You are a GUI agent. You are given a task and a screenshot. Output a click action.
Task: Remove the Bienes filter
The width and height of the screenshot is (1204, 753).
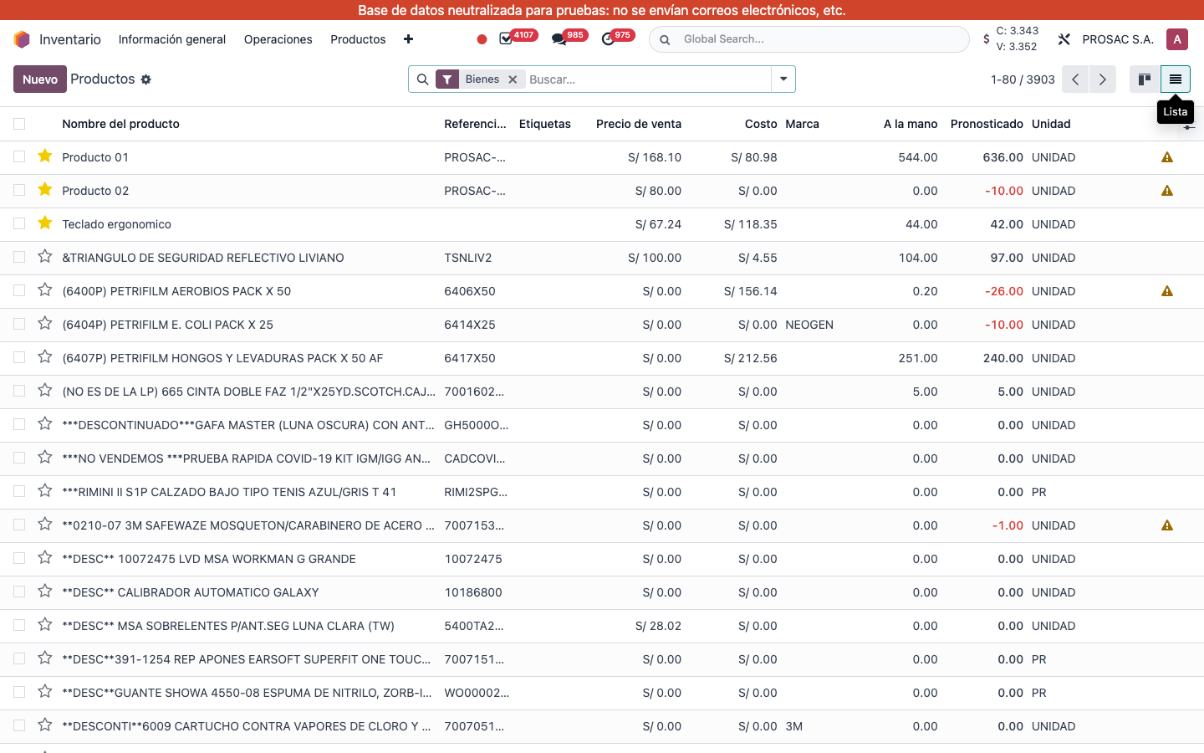click(513, 79)
